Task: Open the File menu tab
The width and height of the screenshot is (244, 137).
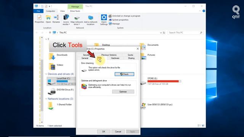Action: click(x=39, y=11)
